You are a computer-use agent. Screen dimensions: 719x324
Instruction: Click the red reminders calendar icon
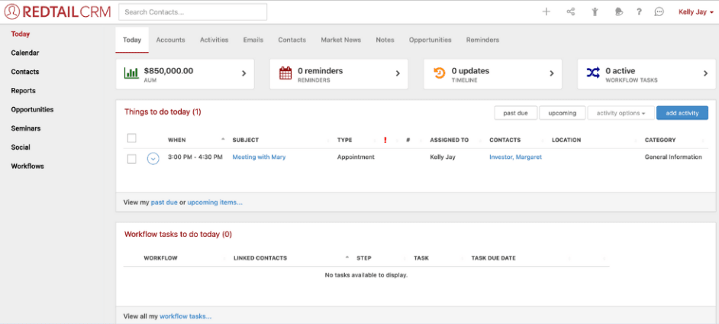pyautogui.click(x=285, y=73)
